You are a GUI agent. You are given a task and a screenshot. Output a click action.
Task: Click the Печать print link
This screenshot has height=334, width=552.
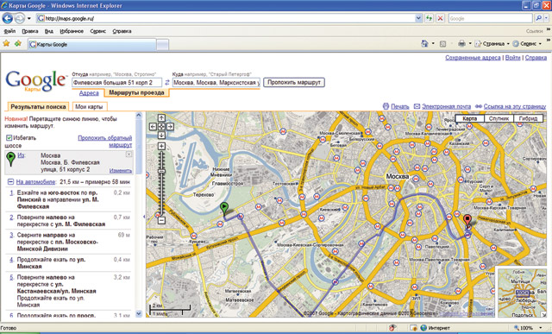[399, 106]
